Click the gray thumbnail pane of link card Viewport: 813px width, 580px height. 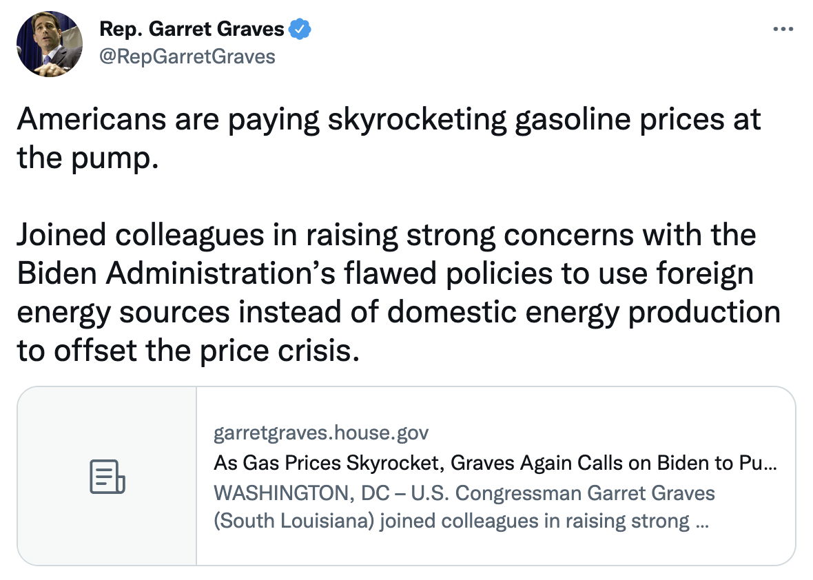[x=107, y=427]
